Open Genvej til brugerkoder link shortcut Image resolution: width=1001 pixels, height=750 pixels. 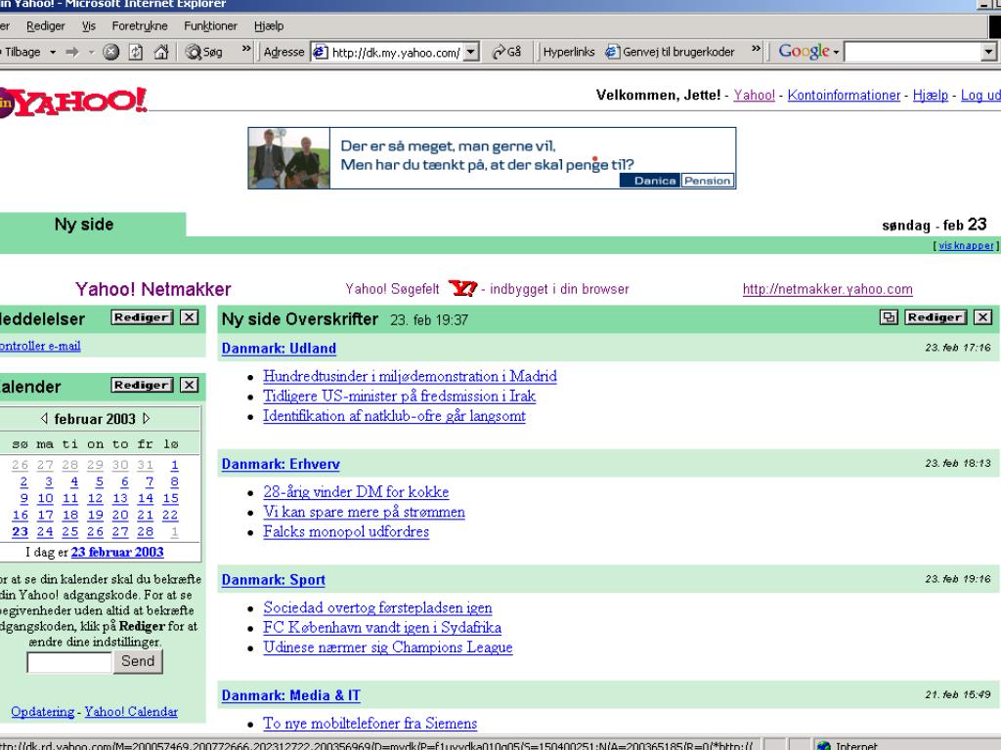(x=670, y=52)
